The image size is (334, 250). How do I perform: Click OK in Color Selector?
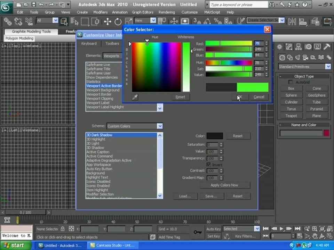pos(240,97)
